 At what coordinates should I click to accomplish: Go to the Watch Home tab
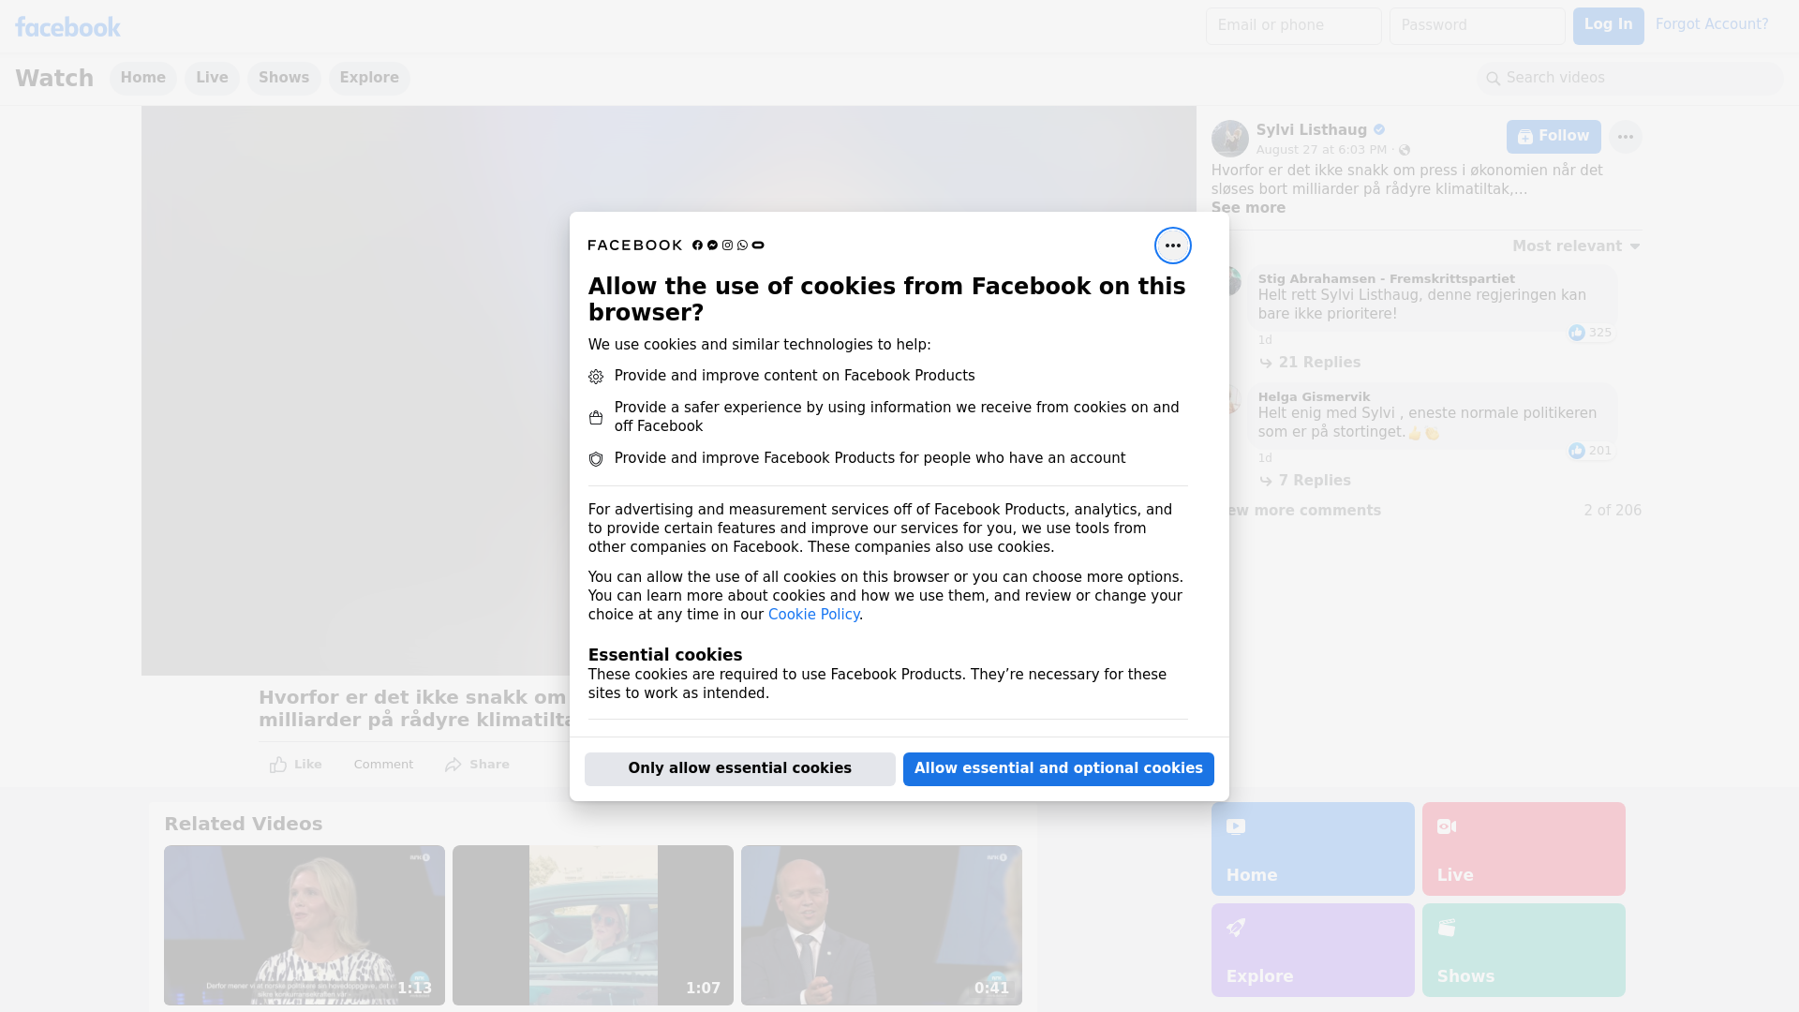pyautogui.click(x=142, y=78)
